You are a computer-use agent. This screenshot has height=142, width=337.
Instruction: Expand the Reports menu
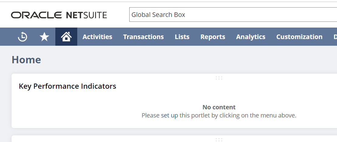pyautogui.click(x=213, y=37)
